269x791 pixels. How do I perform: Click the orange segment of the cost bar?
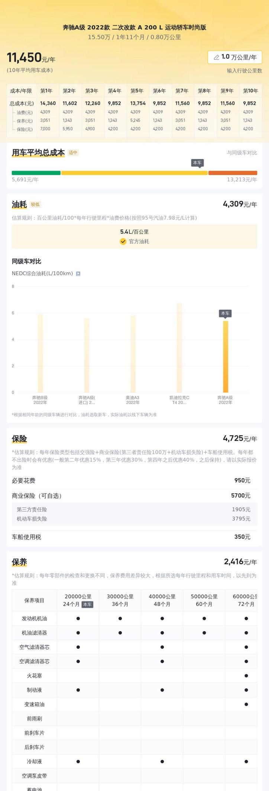coord(233,173)
